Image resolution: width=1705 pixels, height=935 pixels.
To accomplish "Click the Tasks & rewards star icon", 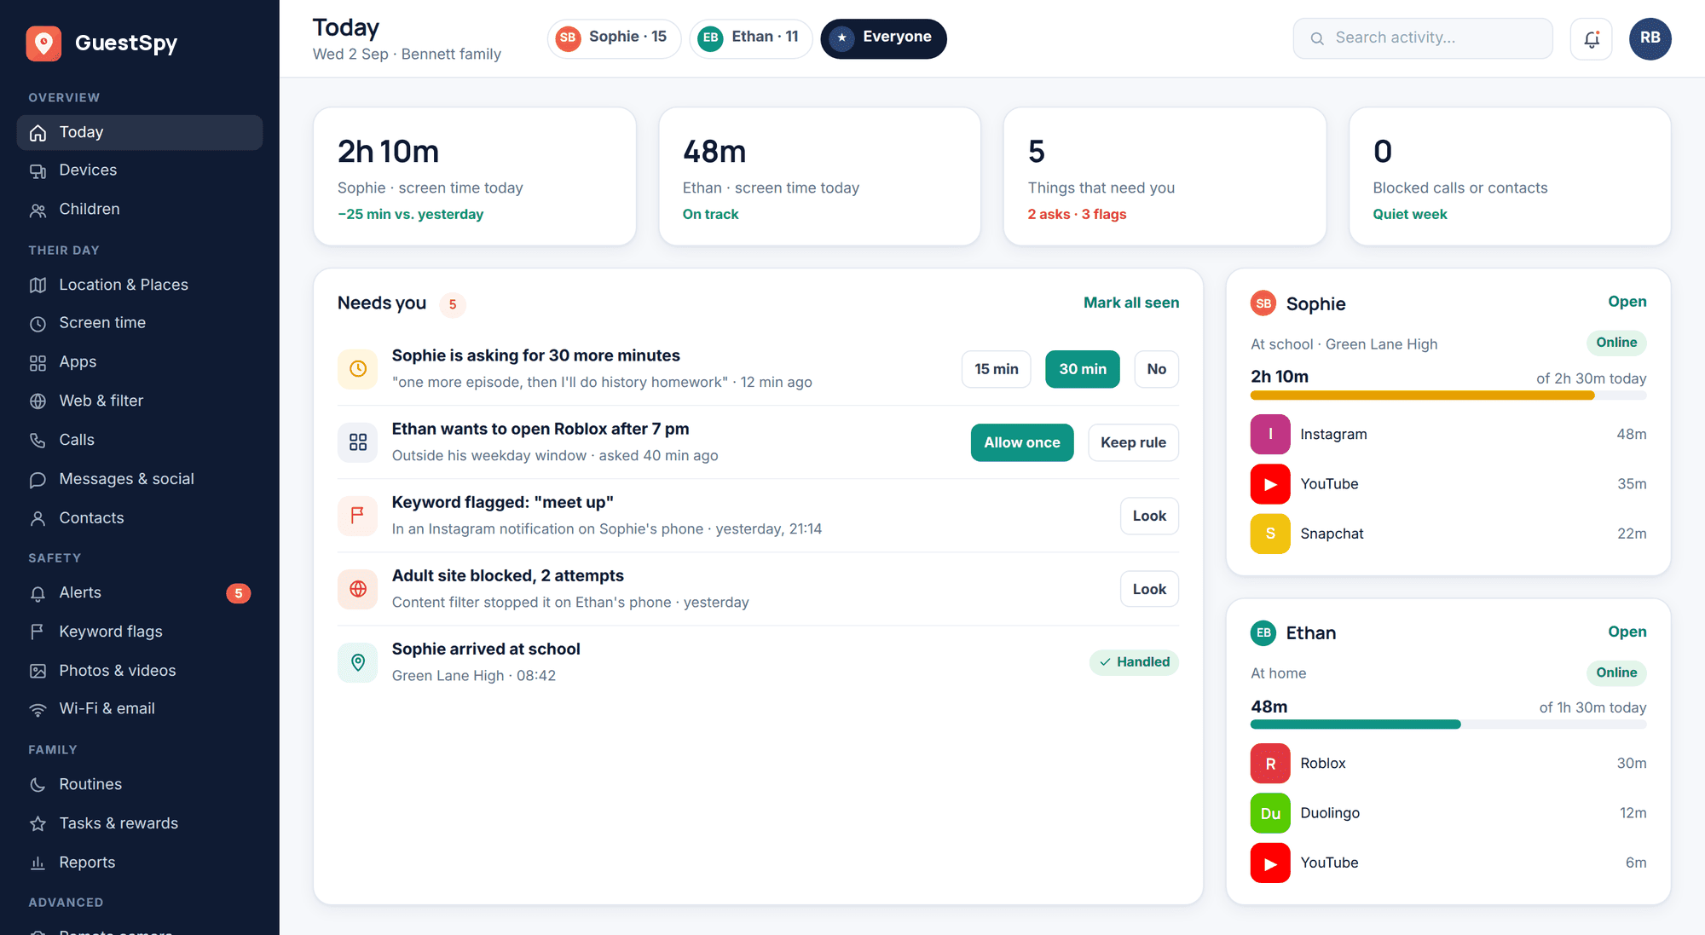I will [38, 823].
